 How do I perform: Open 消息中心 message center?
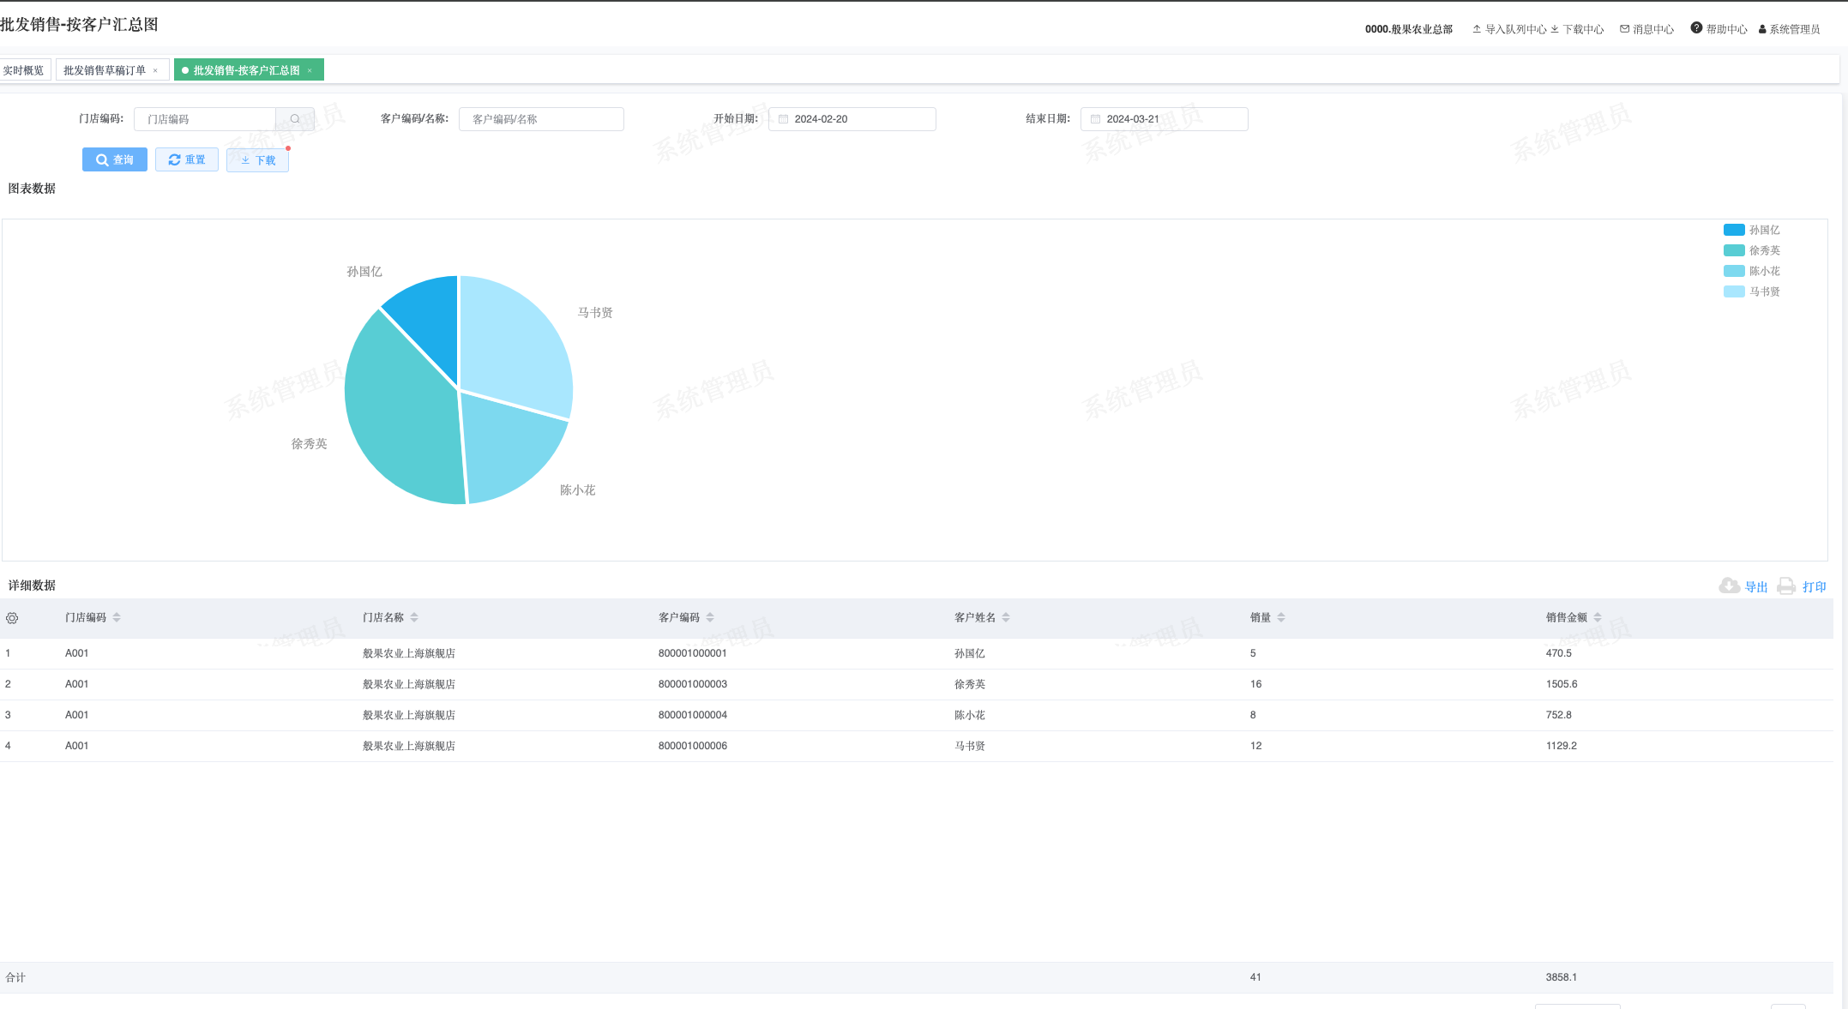[x=1646, y=29]
